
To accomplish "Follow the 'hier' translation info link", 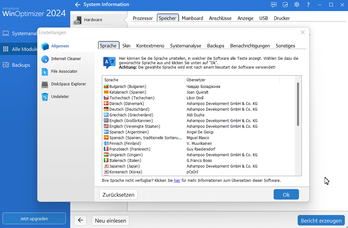I will [x=177, y=181].
